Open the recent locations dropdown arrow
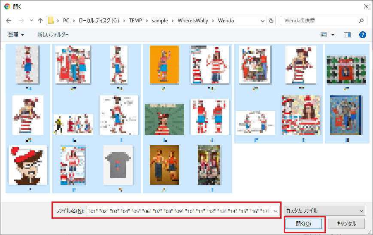This screenshot has height=235, width=373. 31,21
